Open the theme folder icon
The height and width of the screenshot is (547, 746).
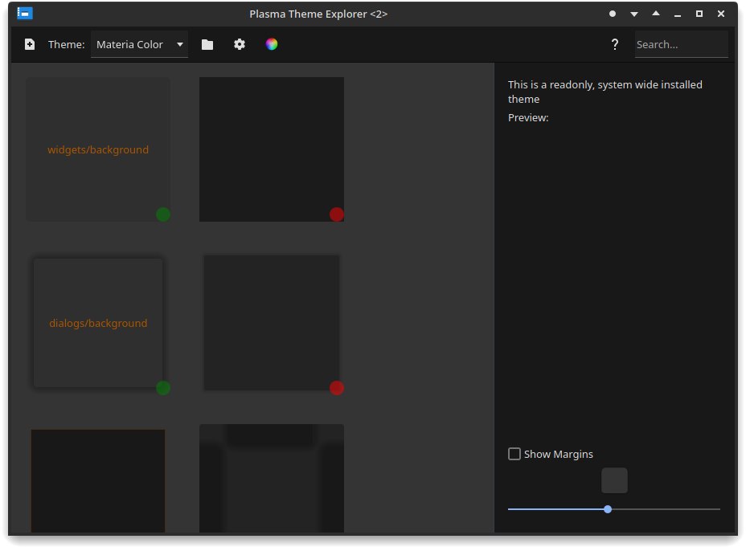pyautogui.click(x=207, y=45)
